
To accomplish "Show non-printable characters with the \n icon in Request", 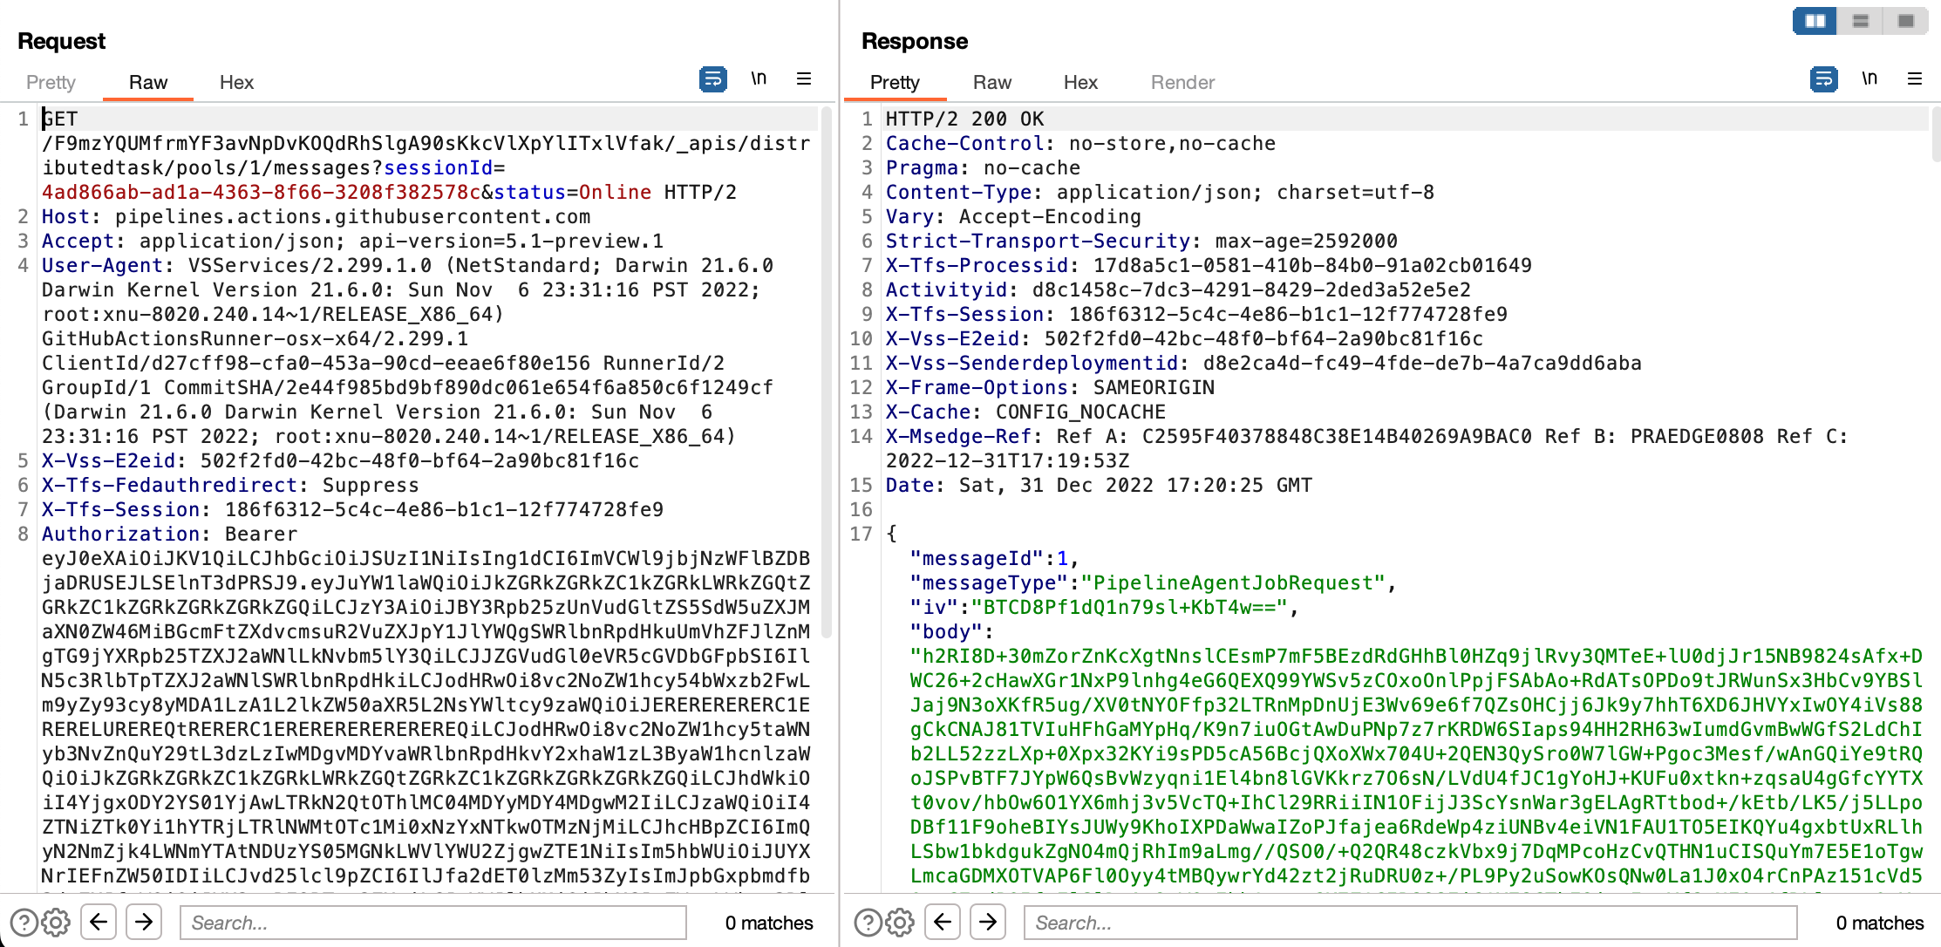I will pos(759,78).
